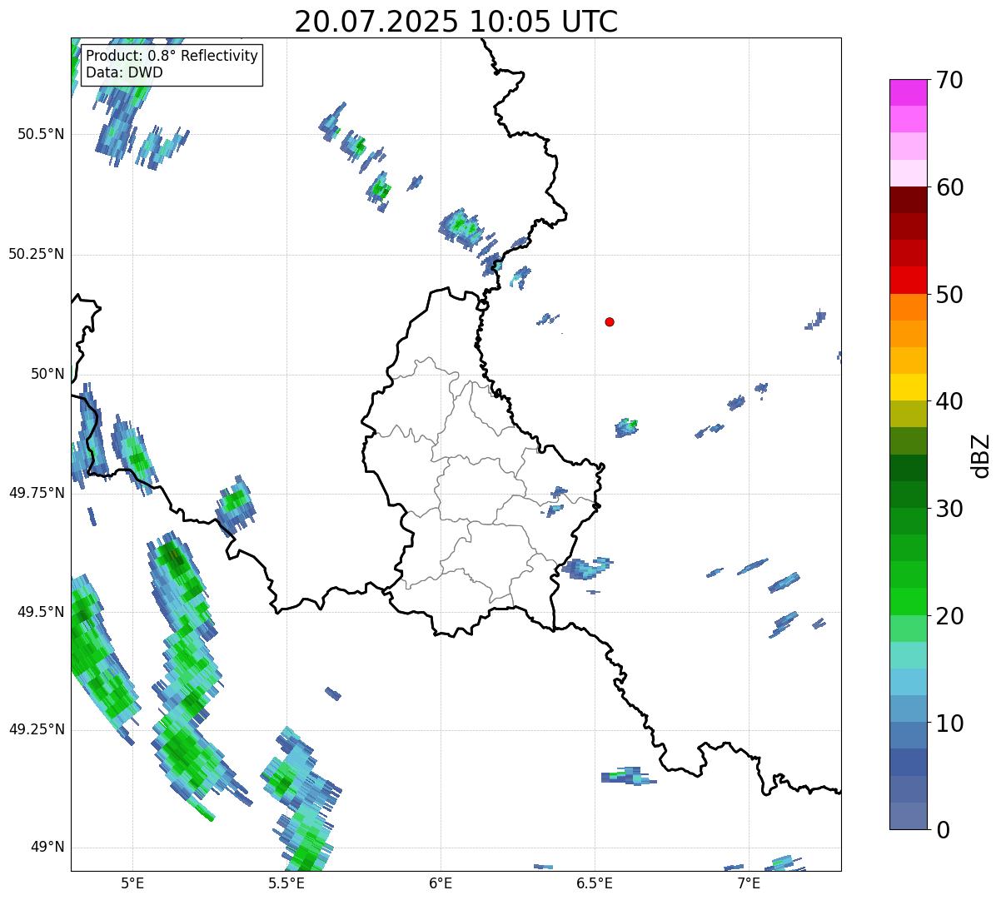Click the "50°N" latitude label

[x=47, y=374]
